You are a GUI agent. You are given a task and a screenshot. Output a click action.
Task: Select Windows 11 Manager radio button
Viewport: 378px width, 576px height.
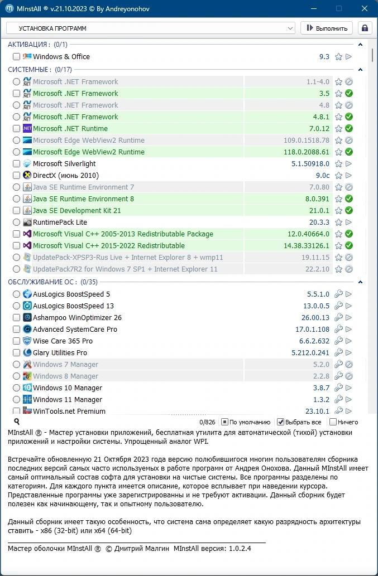pyautogui.click(x=16, y=400)
